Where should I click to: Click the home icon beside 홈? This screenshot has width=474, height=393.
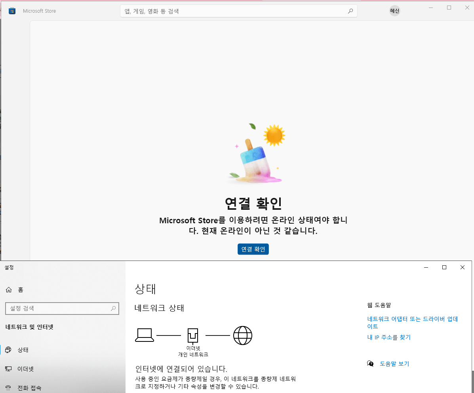(x=8, y=289)
